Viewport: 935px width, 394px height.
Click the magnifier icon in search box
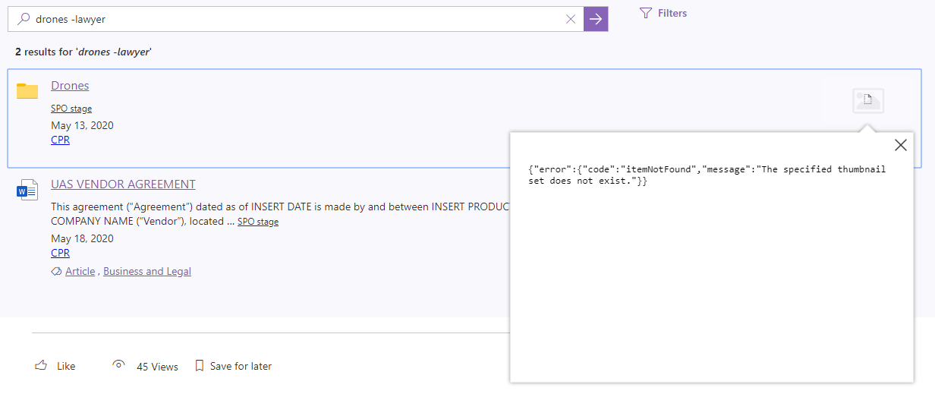(x=24, y=19)
